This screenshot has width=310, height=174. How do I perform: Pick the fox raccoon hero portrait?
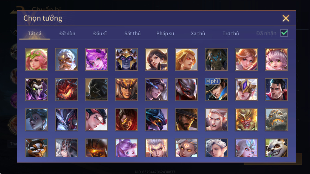pyautogui.click(x=36, y=148)
